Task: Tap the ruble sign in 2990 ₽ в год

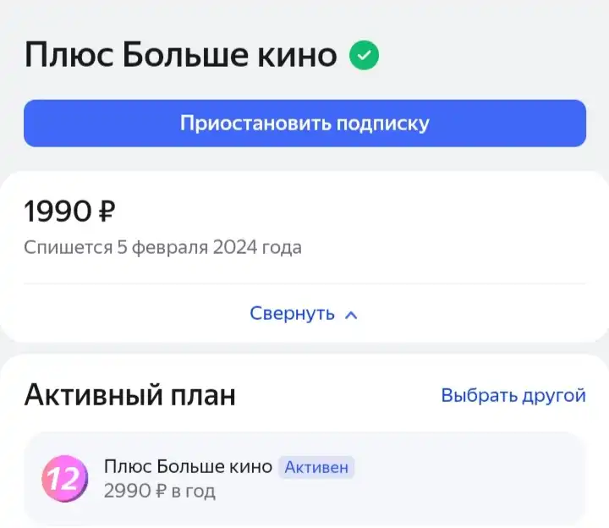Action: click(161, 491)
